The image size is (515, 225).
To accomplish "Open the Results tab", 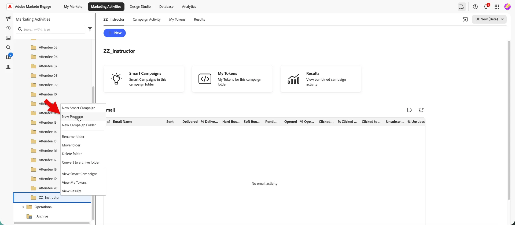I will click(x=199, y=19).
